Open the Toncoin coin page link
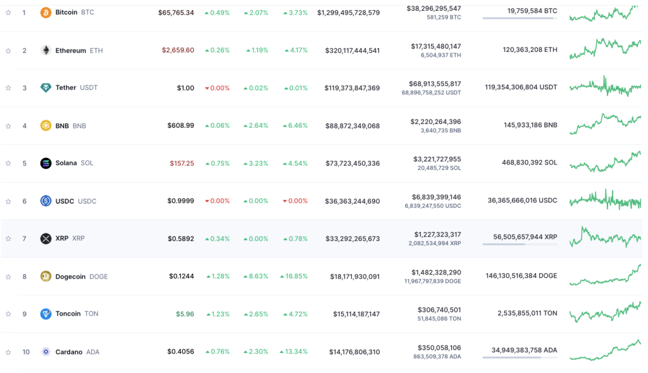The height and width of the screenshot is (373, 648). pos(68,314)
